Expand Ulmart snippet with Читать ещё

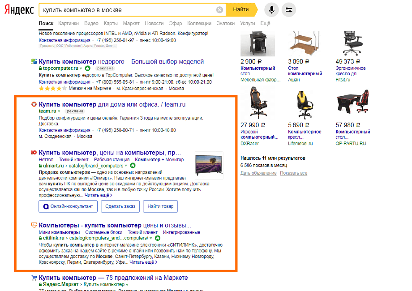(x=98, y=195)
